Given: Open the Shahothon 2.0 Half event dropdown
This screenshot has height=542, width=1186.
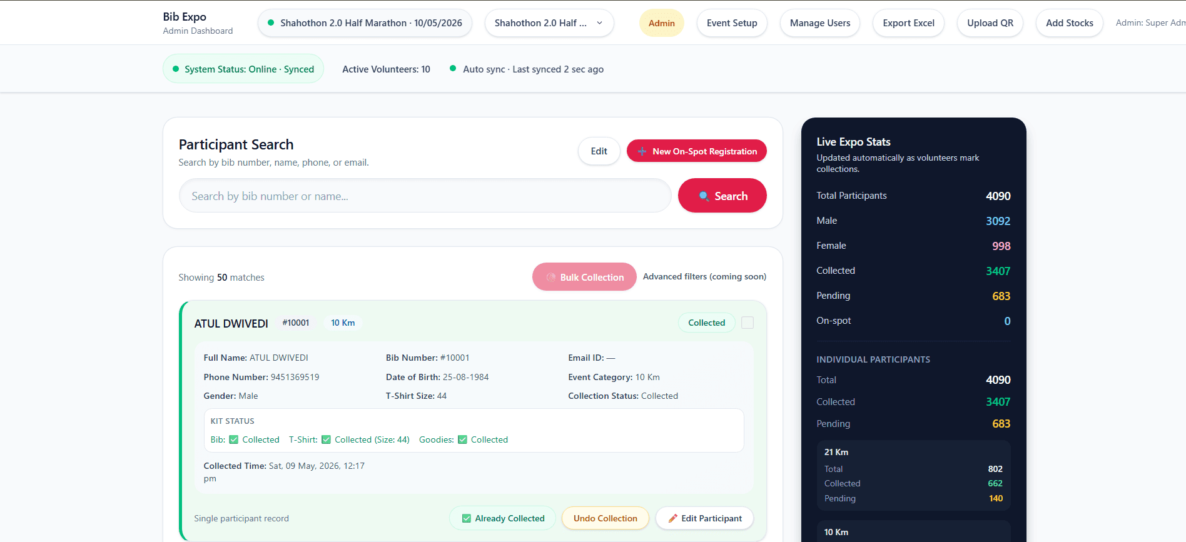Looking at the screenshot, I should click(x=549, y=23).
